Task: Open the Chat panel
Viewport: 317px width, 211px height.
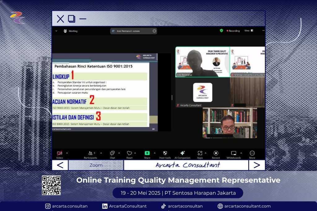Action: (112, 153)
